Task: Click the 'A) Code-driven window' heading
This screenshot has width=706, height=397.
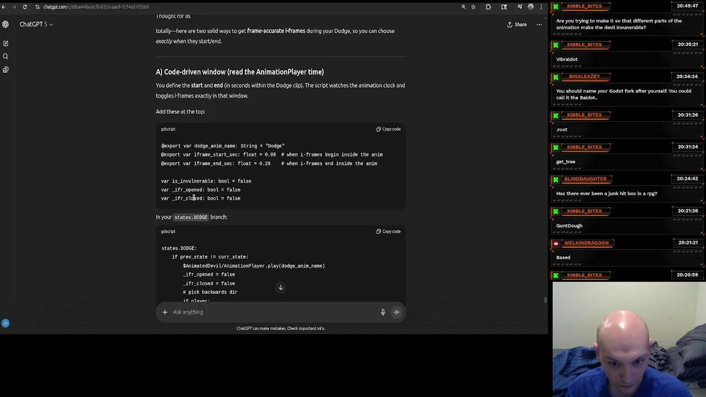Action: click(240, 72)
